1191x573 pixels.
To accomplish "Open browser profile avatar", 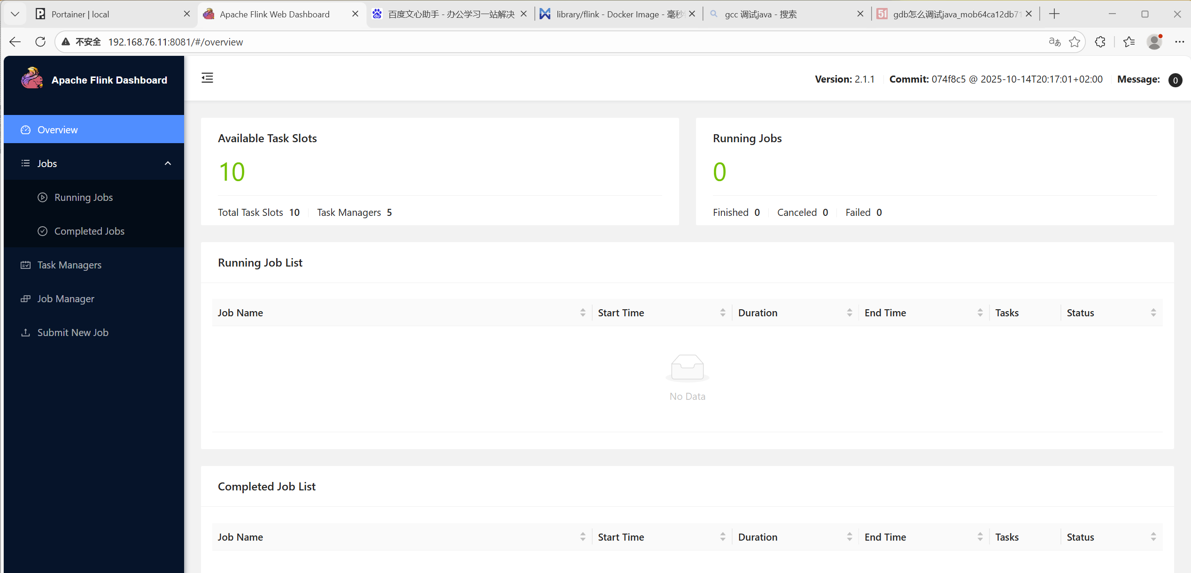I will click(x=1154, y=42).
